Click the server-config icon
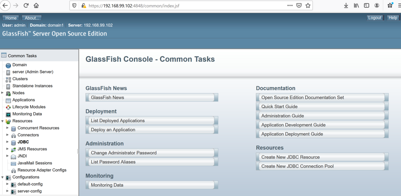The width and height of the screenshot is (401, 196). click(x=13, y=191)
